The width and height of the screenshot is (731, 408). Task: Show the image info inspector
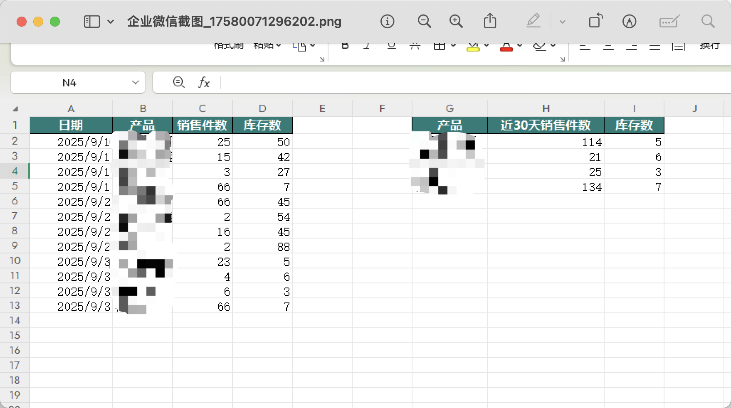pyautogui.click(x=387, y=21)
